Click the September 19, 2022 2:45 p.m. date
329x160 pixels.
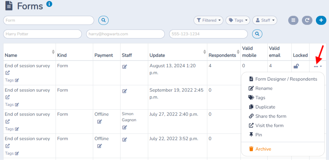coord(176,94)
